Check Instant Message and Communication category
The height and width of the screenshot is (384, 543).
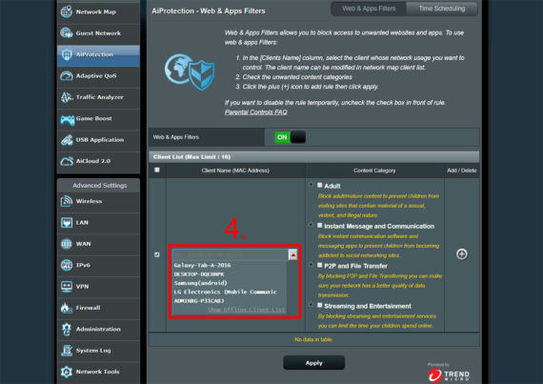coord(320,226)
